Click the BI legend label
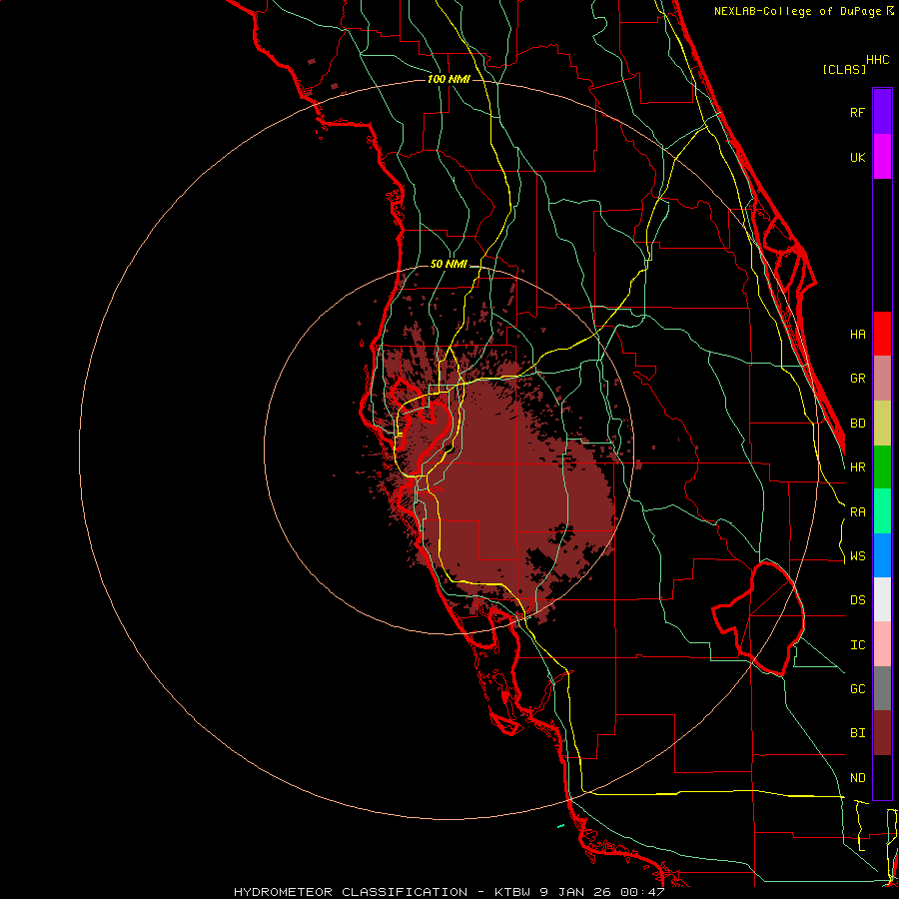899x899 pixels. pos(858,733)
